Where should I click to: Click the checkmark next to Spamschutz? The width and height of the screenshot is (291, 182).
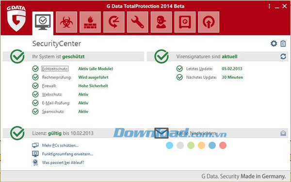pos(35,112)
